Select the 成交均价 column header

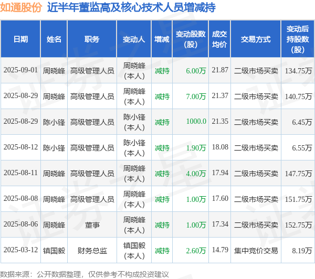tap(219, 39)
